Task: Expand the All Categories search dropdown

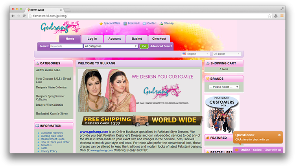Action: pos(111,46)
